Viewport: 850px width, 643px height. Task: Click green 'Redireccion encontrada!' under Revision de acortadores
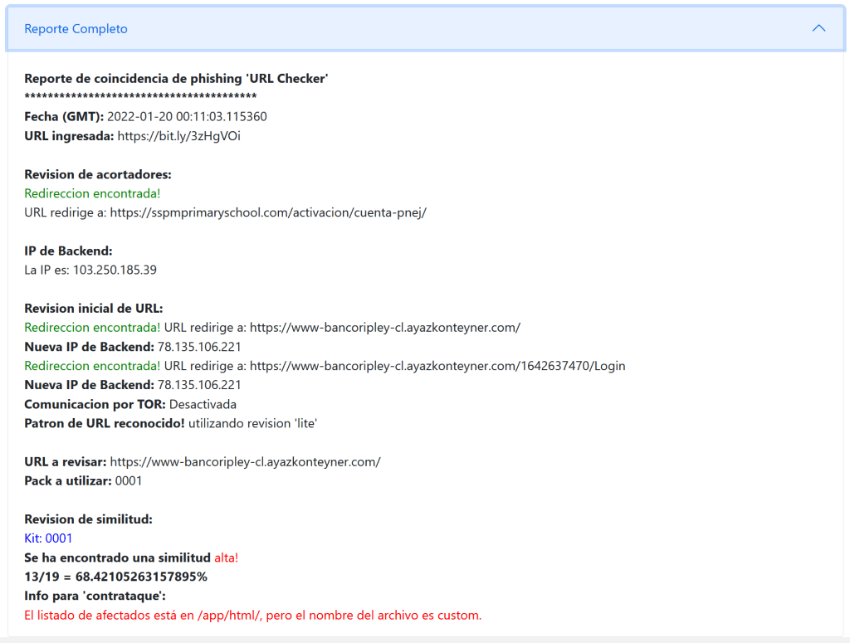click(x=92, y=193)
